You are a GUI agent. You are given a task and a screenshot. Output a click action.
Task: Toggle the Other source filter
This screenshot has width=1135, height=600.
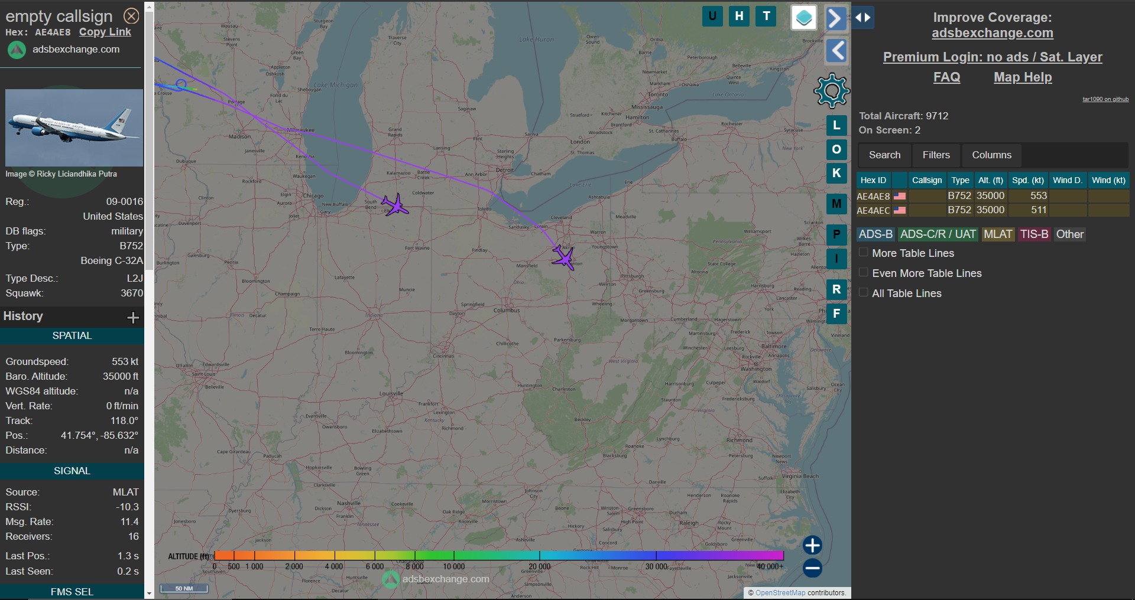point(1069,234)
